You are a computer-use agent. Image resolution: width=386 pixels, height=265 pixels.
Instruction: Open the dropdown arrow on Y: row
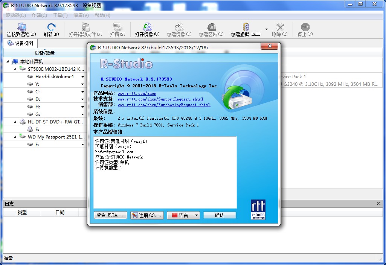click(x=82, y=84)
